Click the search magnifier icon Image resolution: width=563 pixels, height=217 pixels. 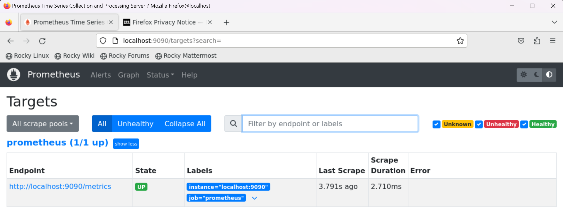[x=234, y=124]
